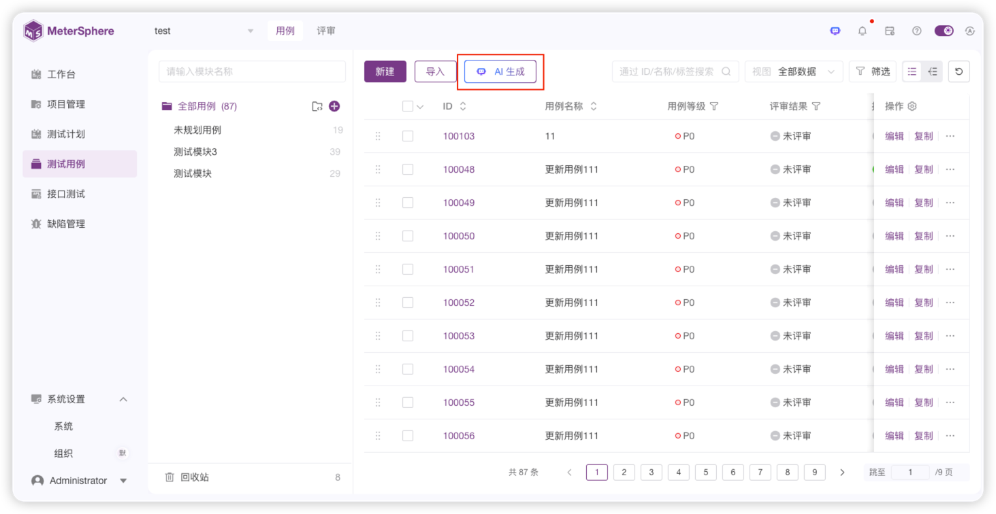This screenshot has height=514, width=996.
Task: Click the 请输入模块名称 module search field
Action: point(253,71)
